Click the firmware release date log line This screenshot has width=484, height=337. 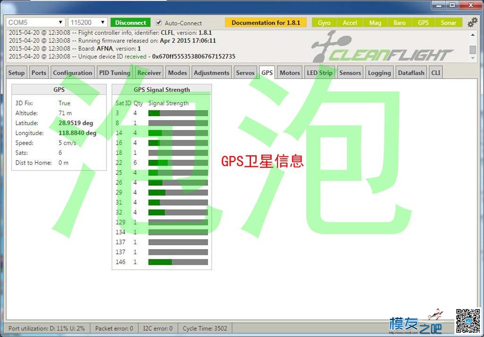pyautogui.click(x=112, y=41)
